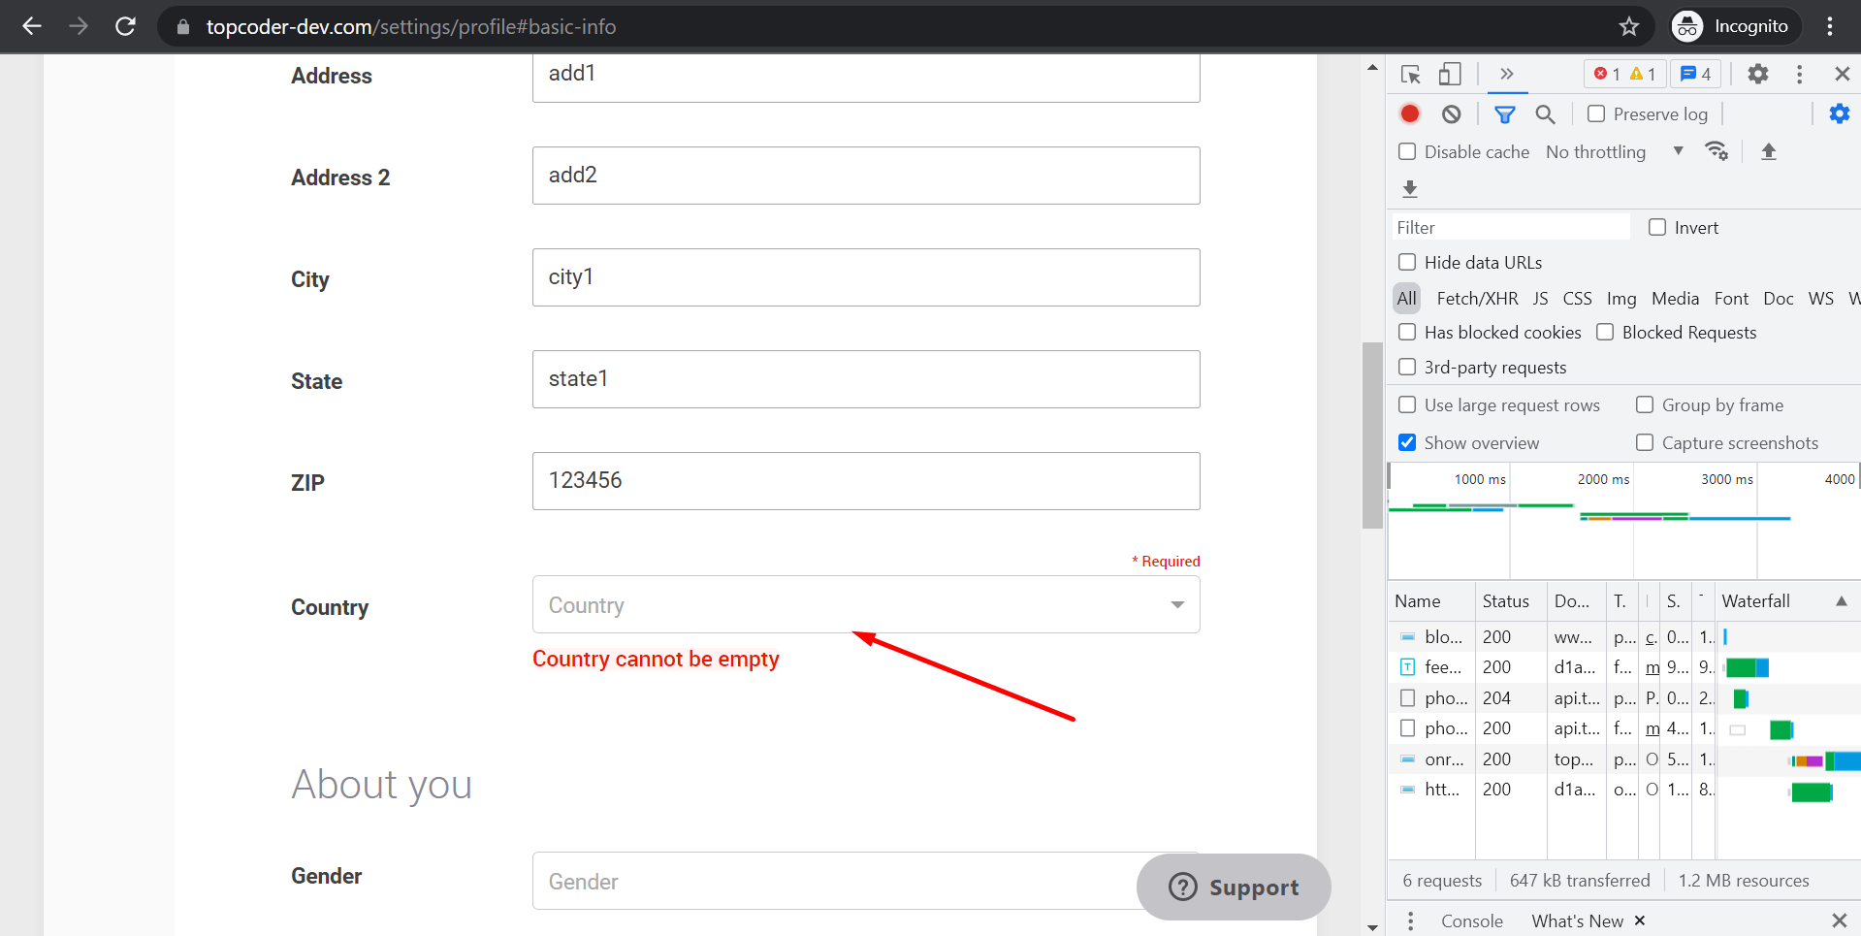The image size is (1861, 936).
Task: Toggle the Waterfall column sort arrow
Action: (1842, 600)
